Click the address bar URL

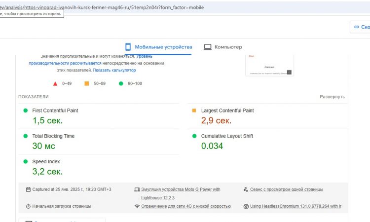(x=102, y=7)
